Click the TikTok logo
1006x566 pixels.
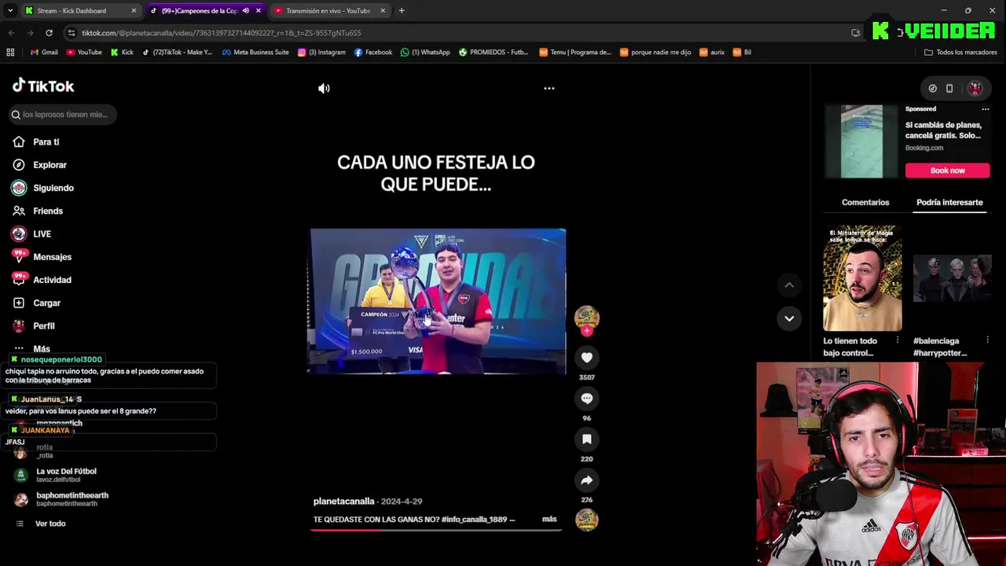point(43,86)
